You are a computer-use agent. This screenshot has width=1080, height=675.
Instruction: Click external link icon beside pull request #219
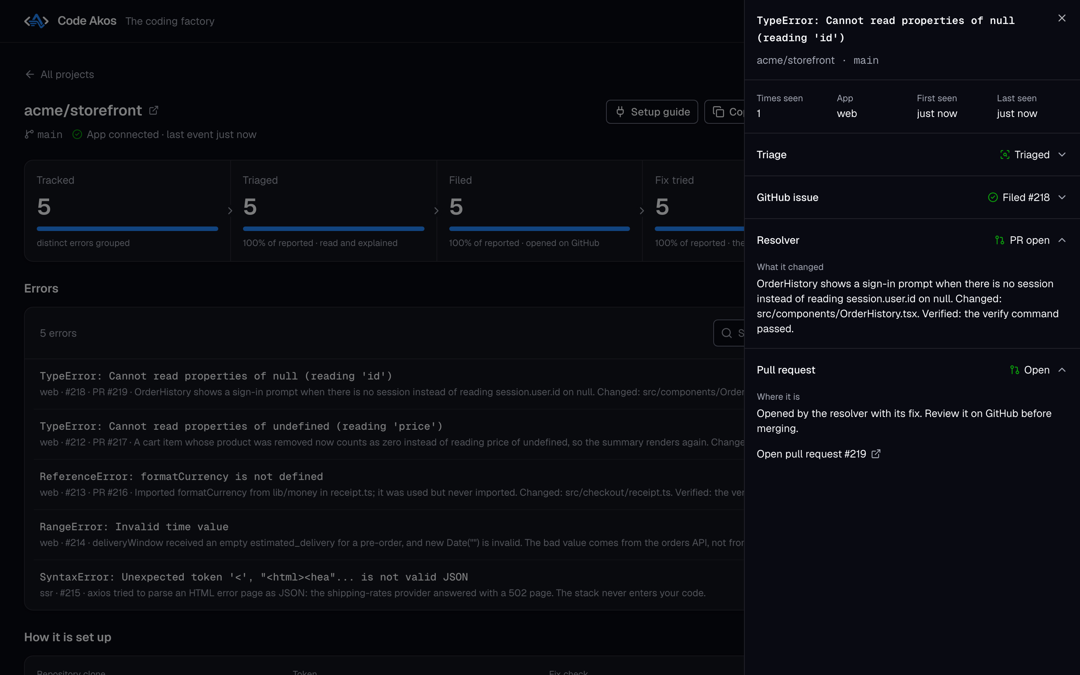point(876,454)
